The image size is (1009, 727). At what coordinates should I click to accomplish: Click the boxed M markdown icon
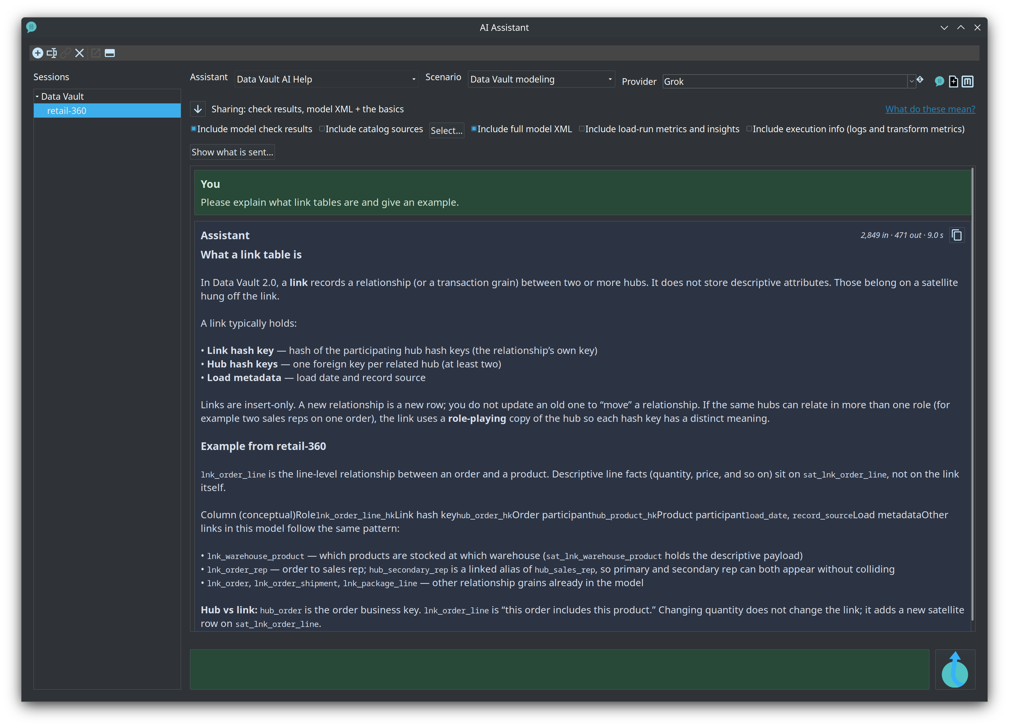pos(967,81)
